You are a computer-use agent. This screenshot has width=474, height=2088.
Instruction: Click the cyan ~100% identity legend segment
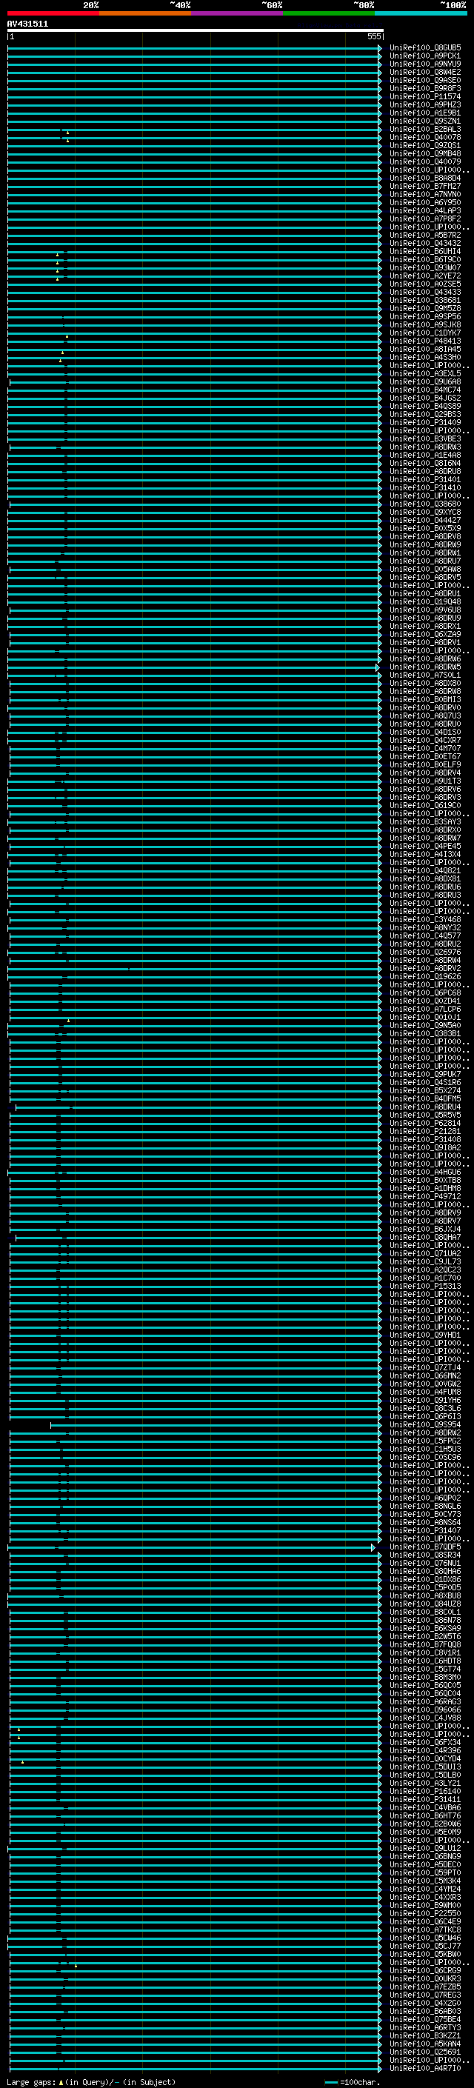pos(421,13)
